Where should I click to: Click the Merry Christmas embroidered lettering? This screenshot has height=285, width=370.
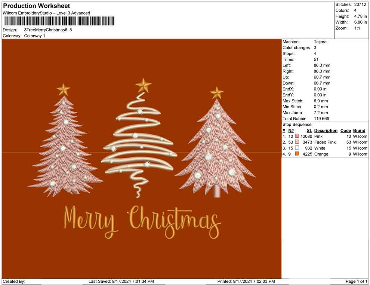tap(142, 222)
